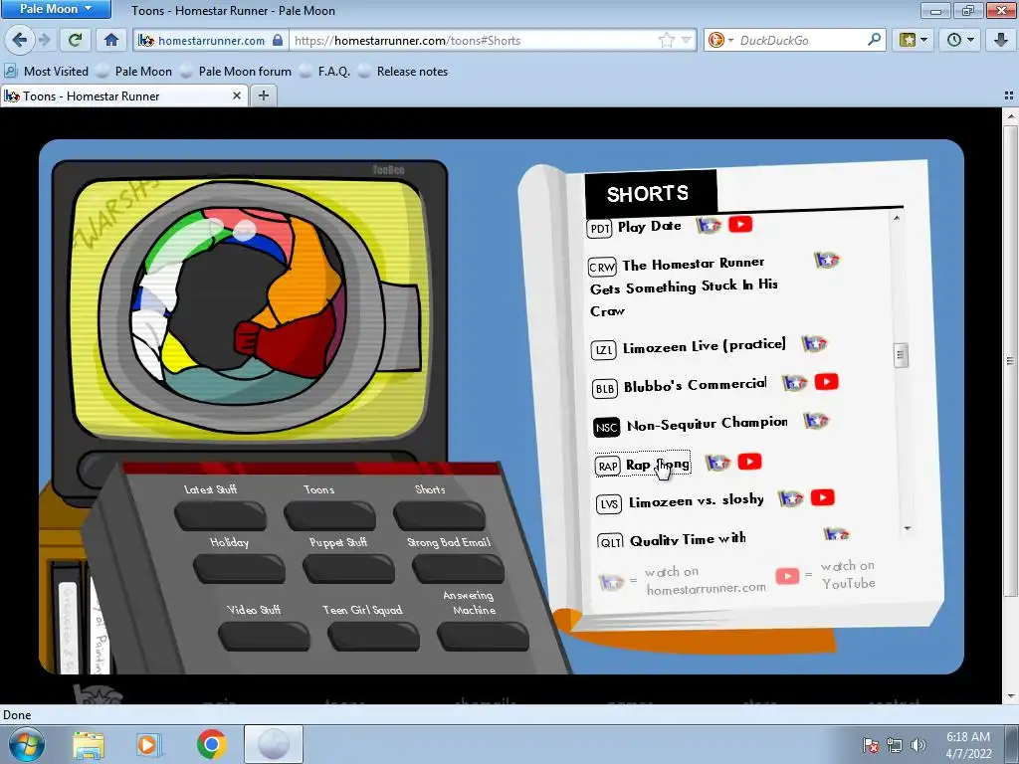Image resolution: width=1019 pixels, height=764 pixels.
Task: Click the BLB badge icon
Action: click(x=604, y=389)
